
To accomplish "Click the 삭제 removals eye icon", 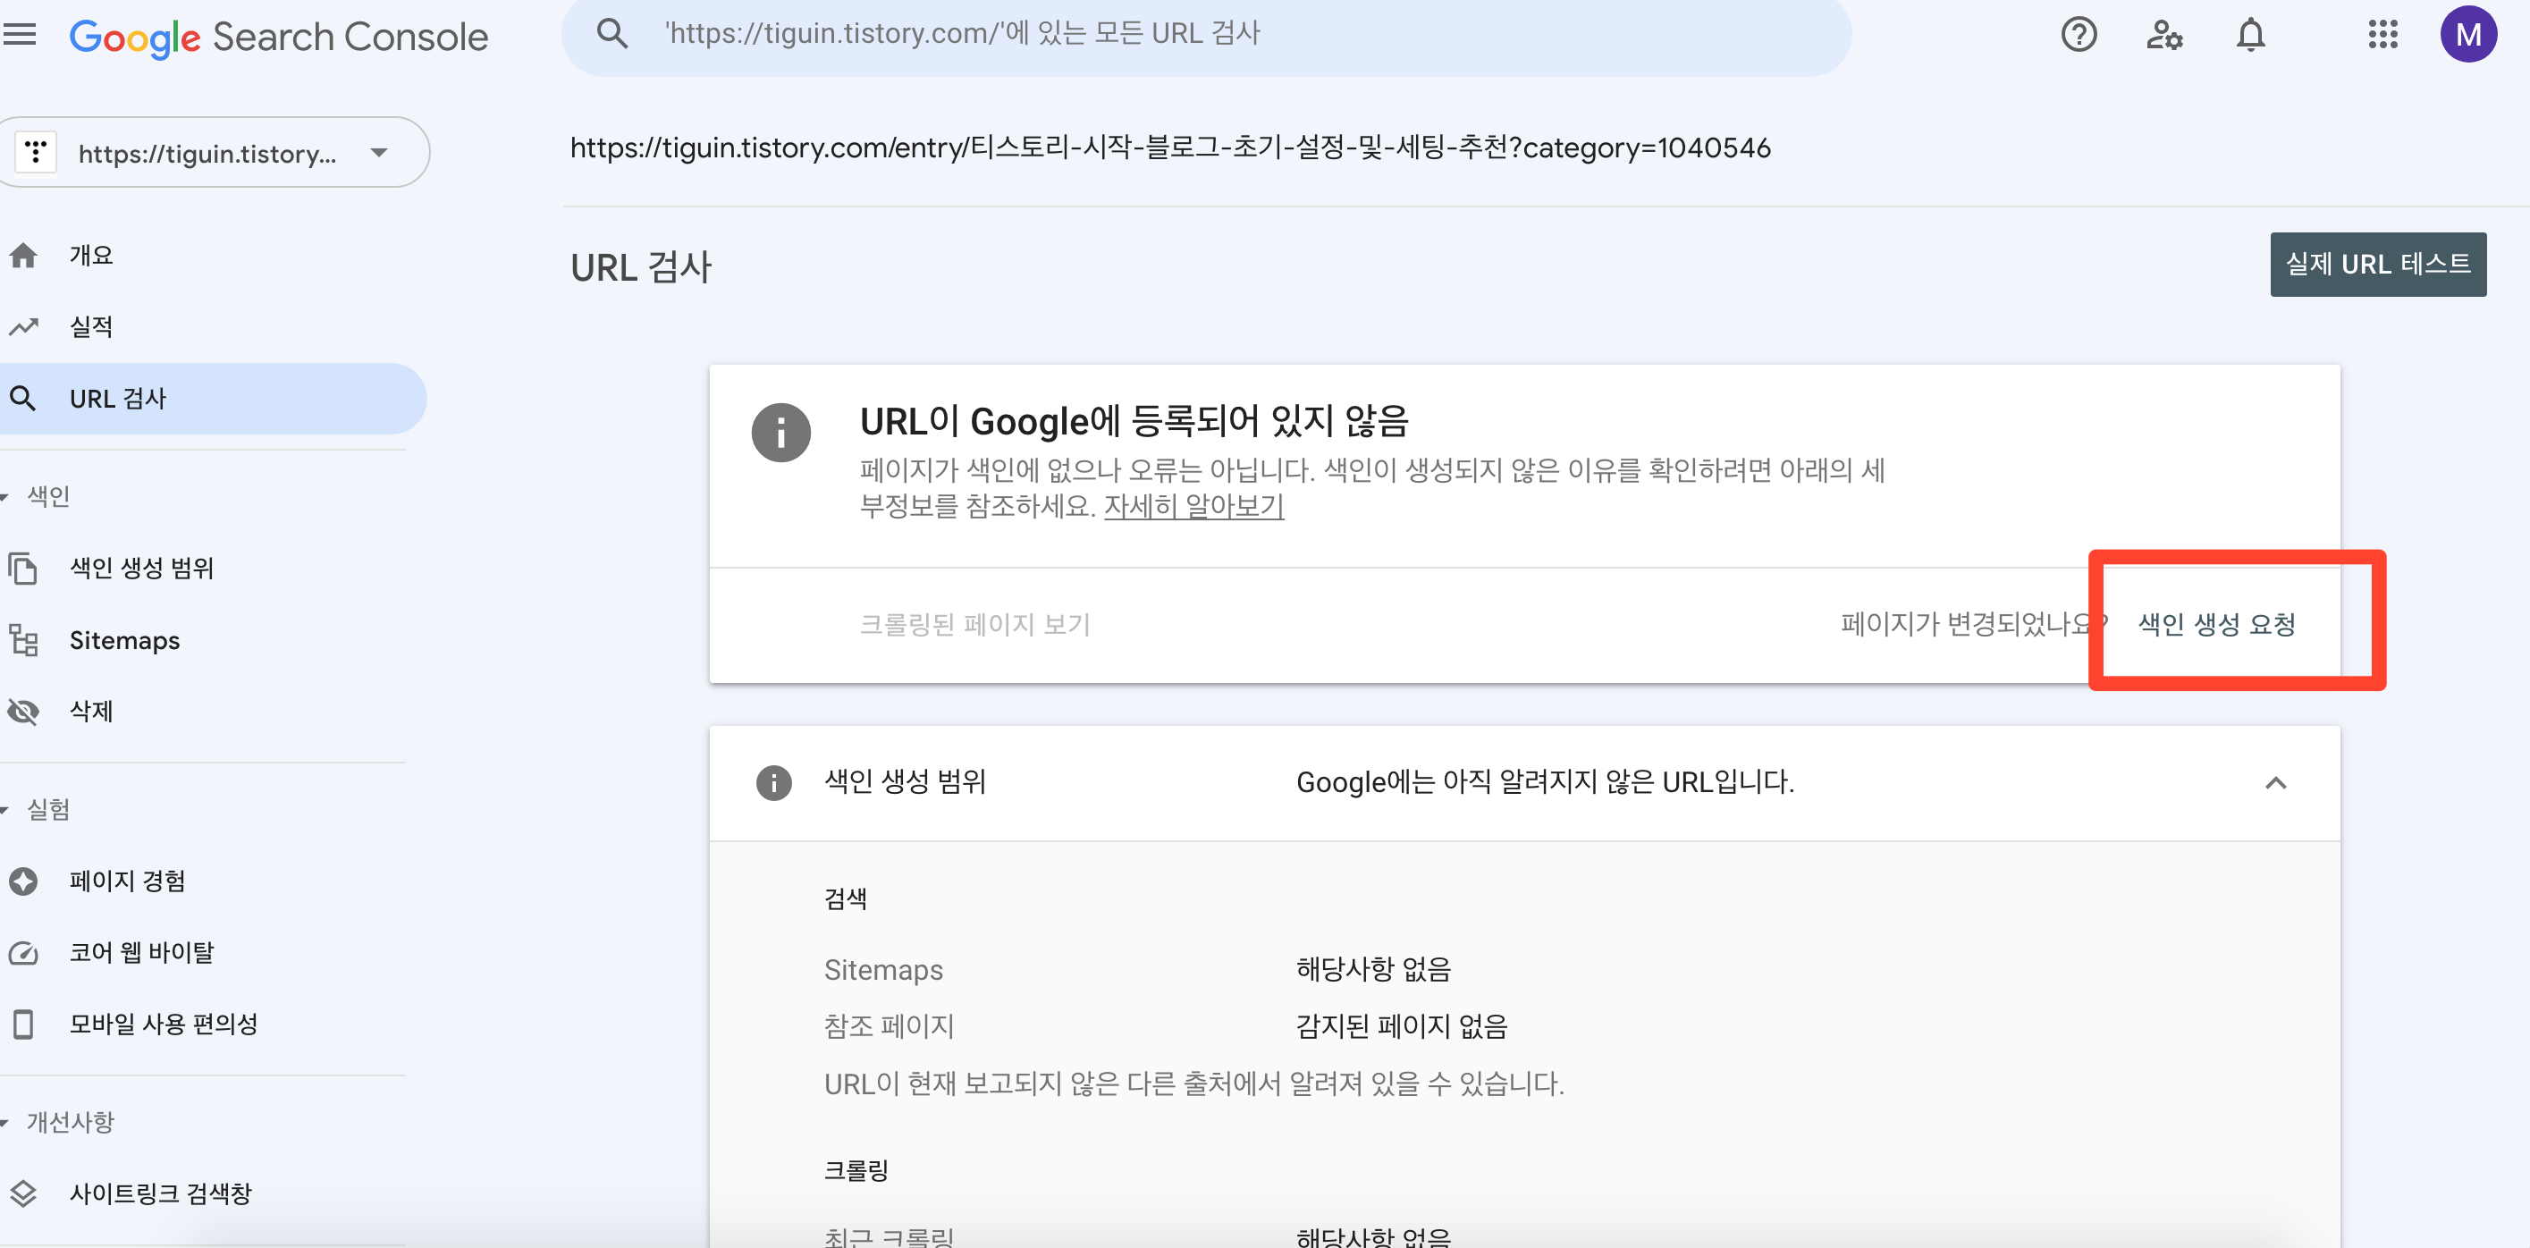I will point(23,711).
